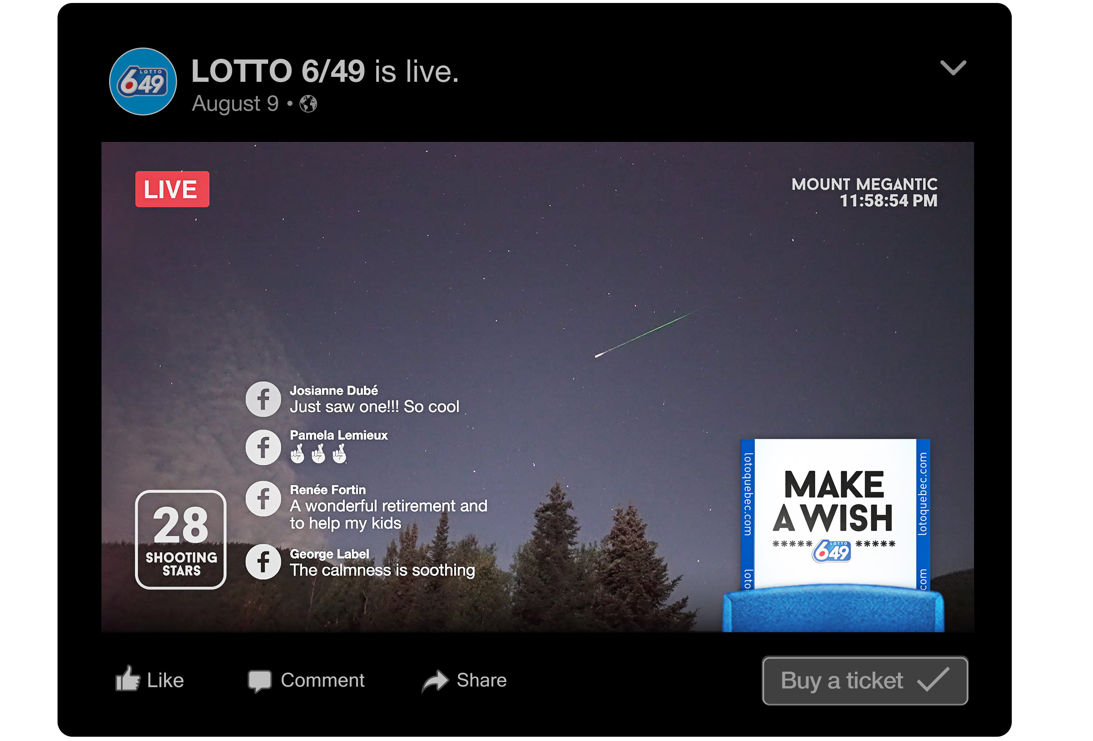Open the LOTTO 6/49 profile picture
Viewport: 1093px width, 741px height.
pos(143,82)
